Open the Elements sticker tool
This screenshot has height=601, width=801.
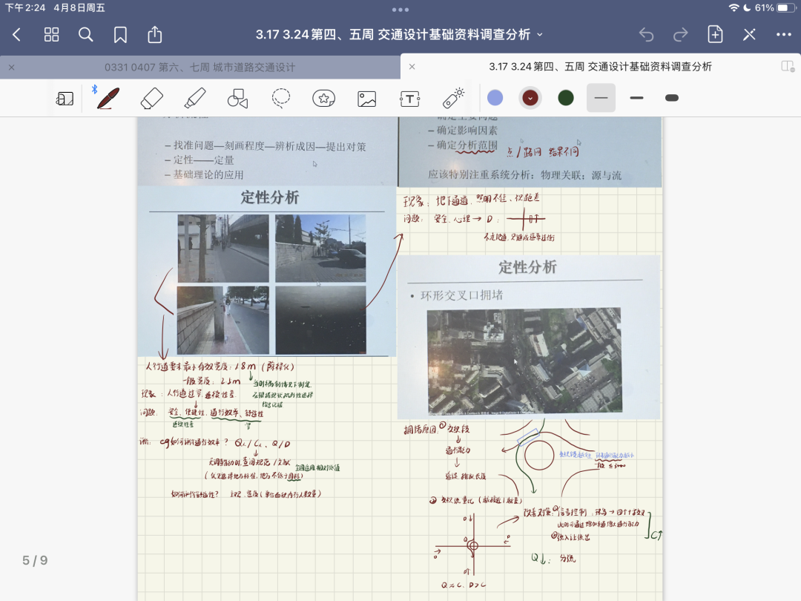[323, 98]
